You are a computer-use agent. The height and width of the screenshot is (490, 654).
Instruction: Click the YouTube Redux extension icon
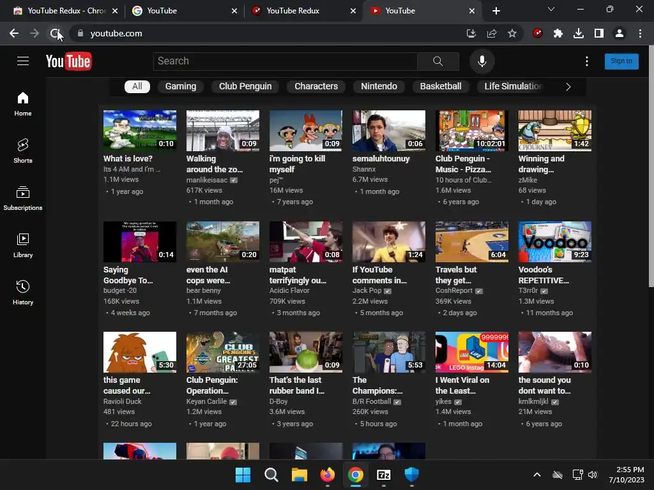tap(538, 33)
